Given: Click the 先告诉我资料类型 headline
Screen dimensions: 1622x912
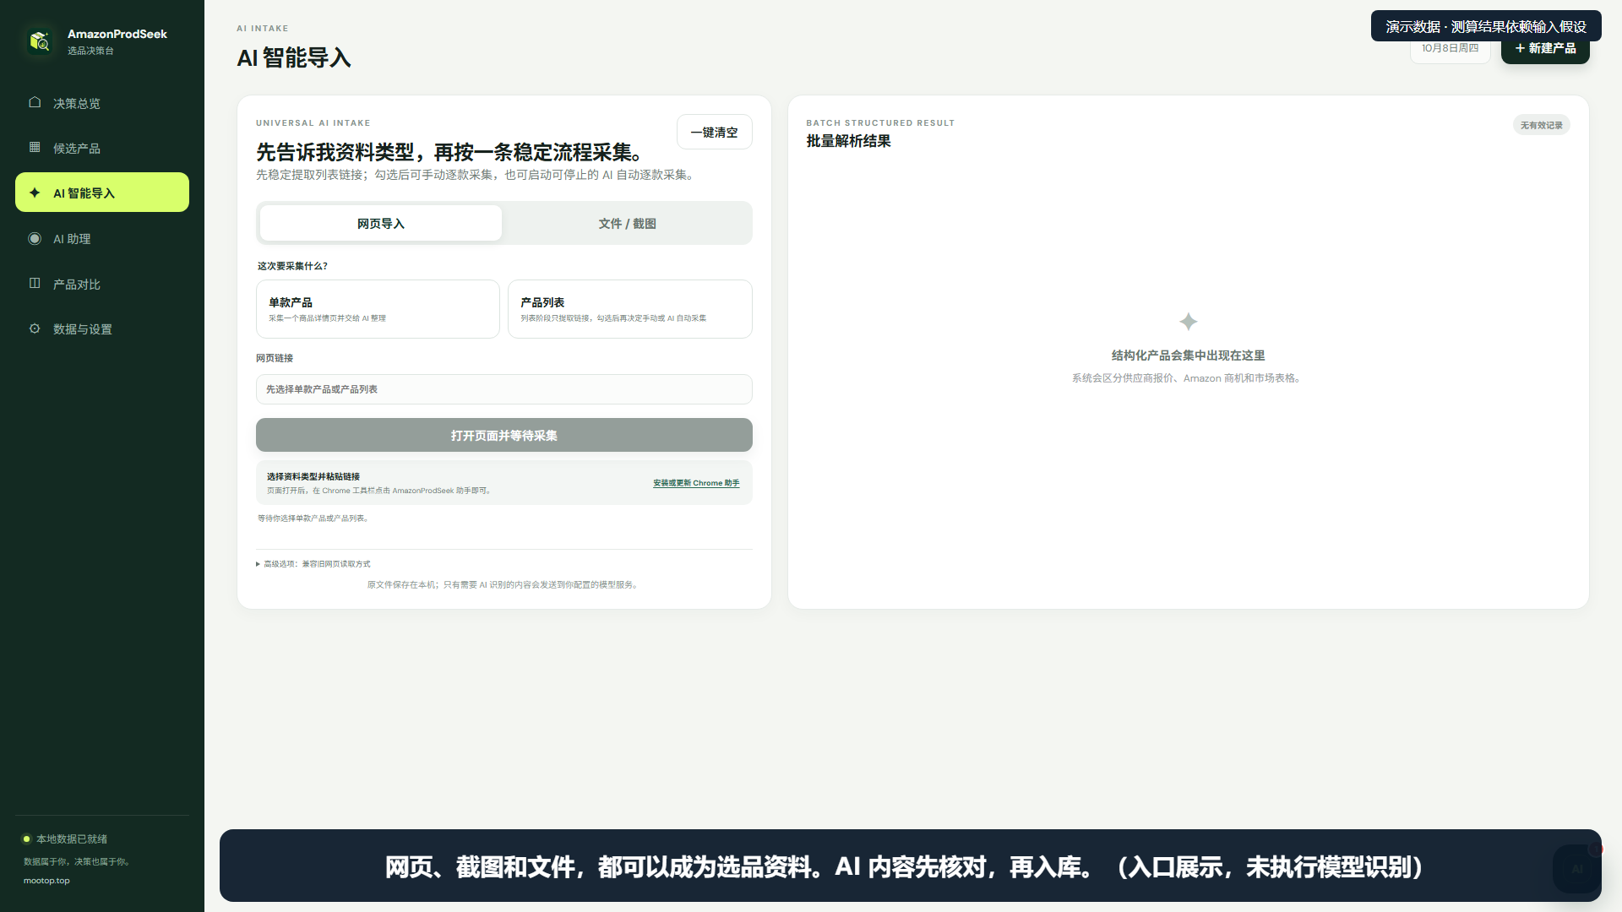Looking at the screenshot, I should 453,152.
